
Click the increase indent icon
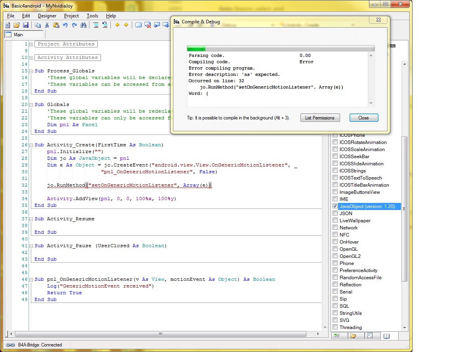96,25
